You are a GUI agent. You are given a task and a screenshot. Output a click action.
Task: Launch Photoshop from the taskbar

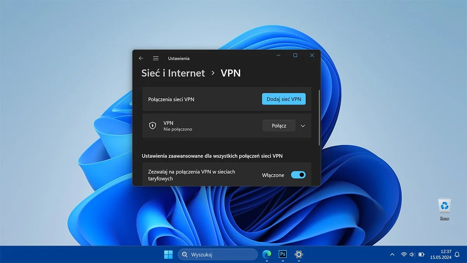pyautogui.click(x=283, y=254)
